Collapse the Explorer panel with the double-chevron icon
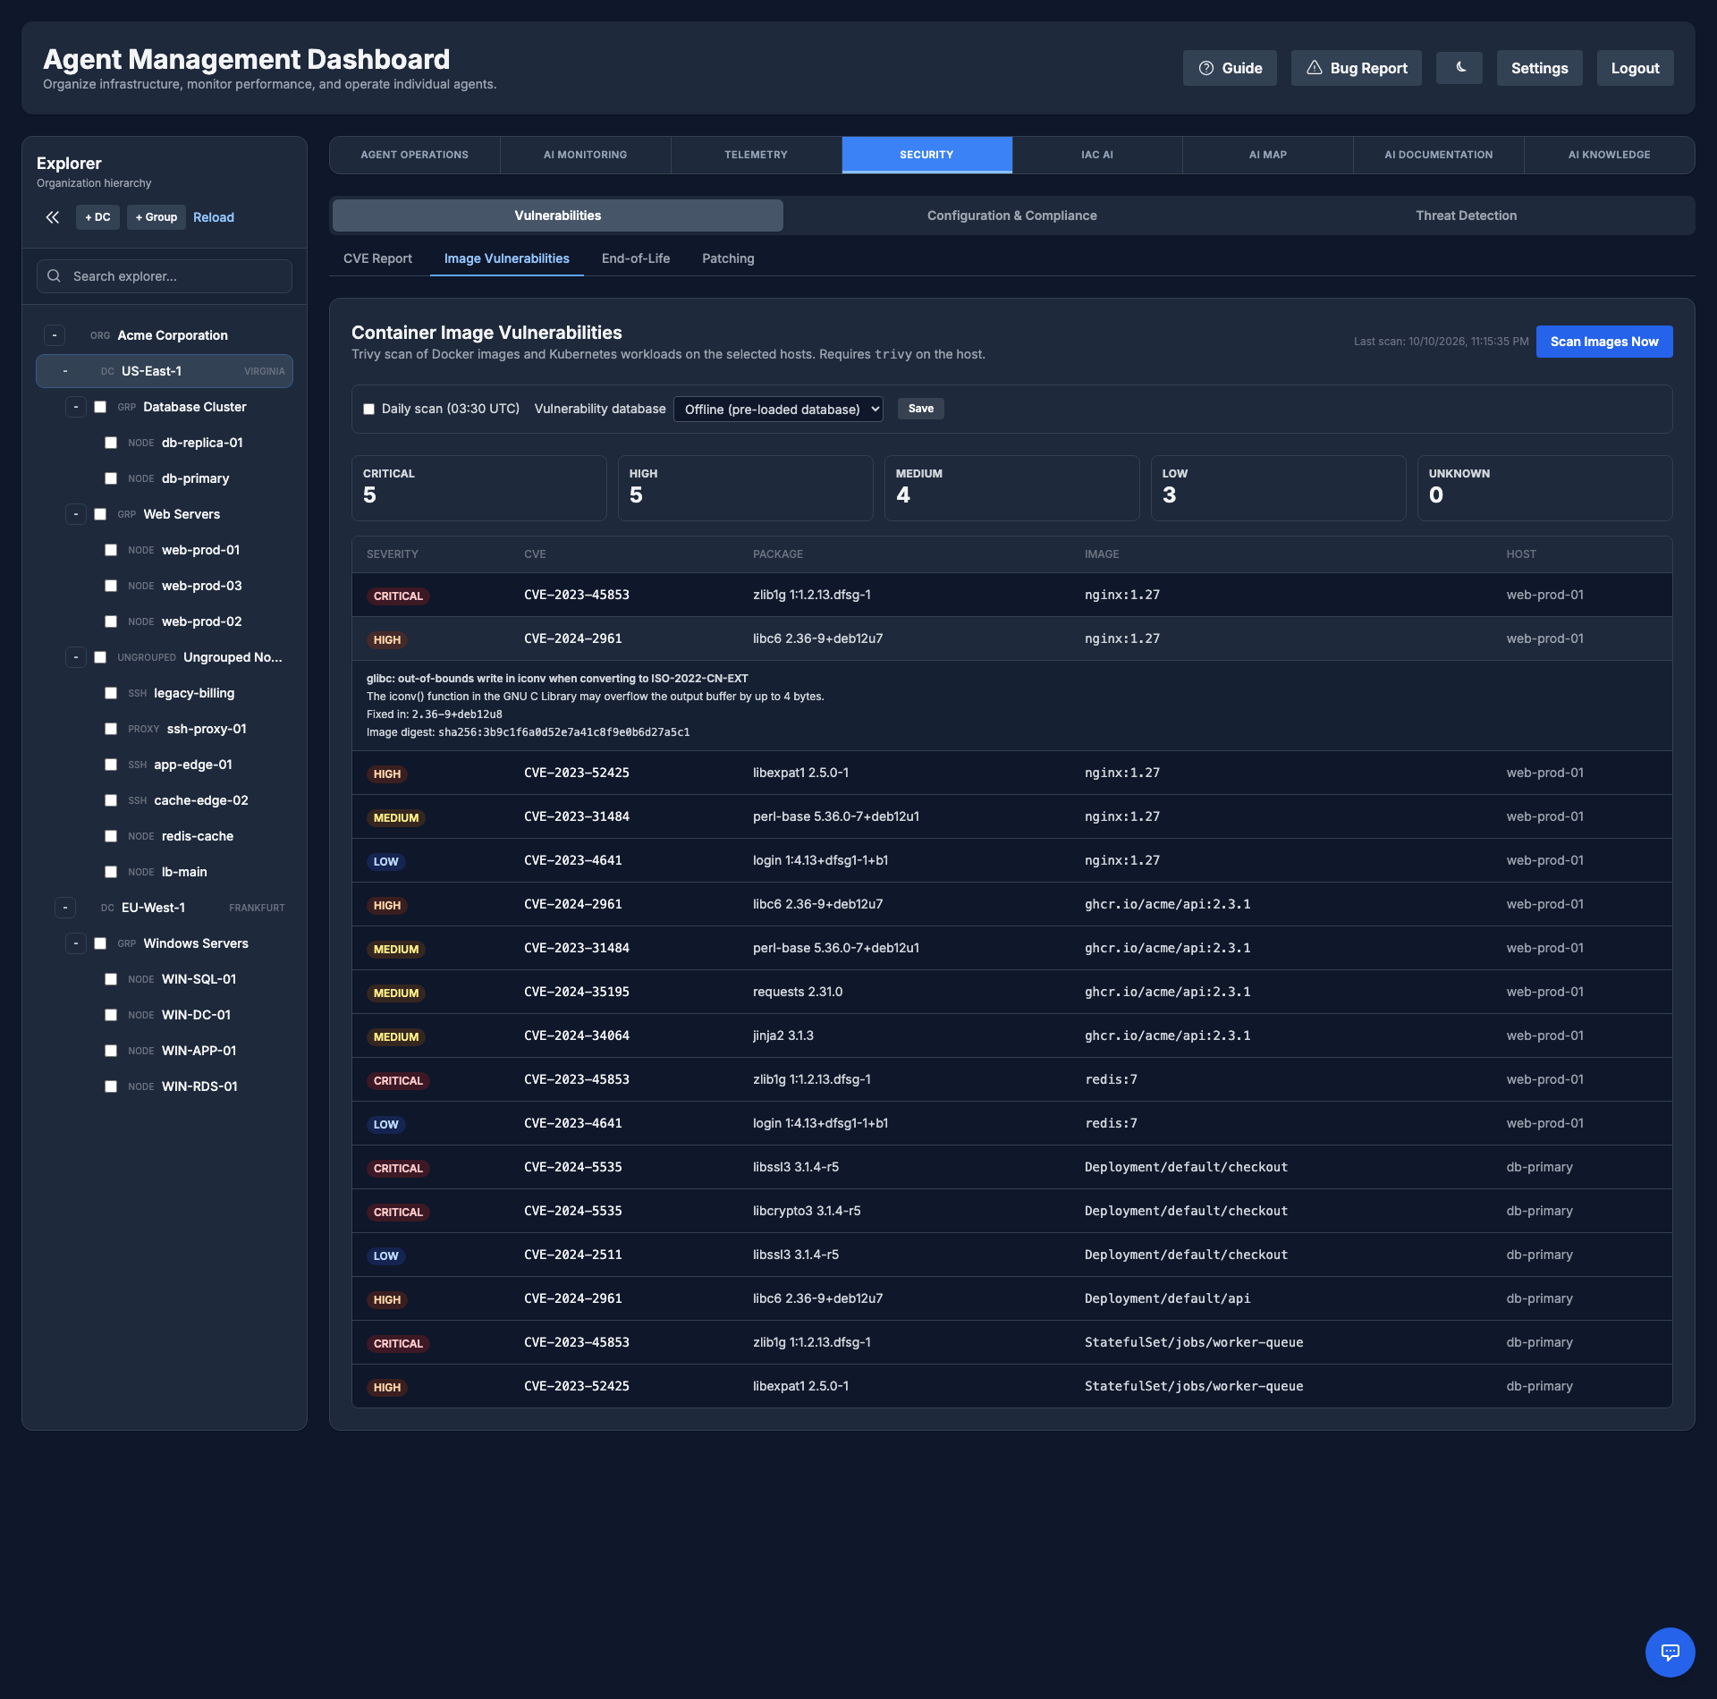The height and width of the screenshot is (1699, 1717). point(53,217)
